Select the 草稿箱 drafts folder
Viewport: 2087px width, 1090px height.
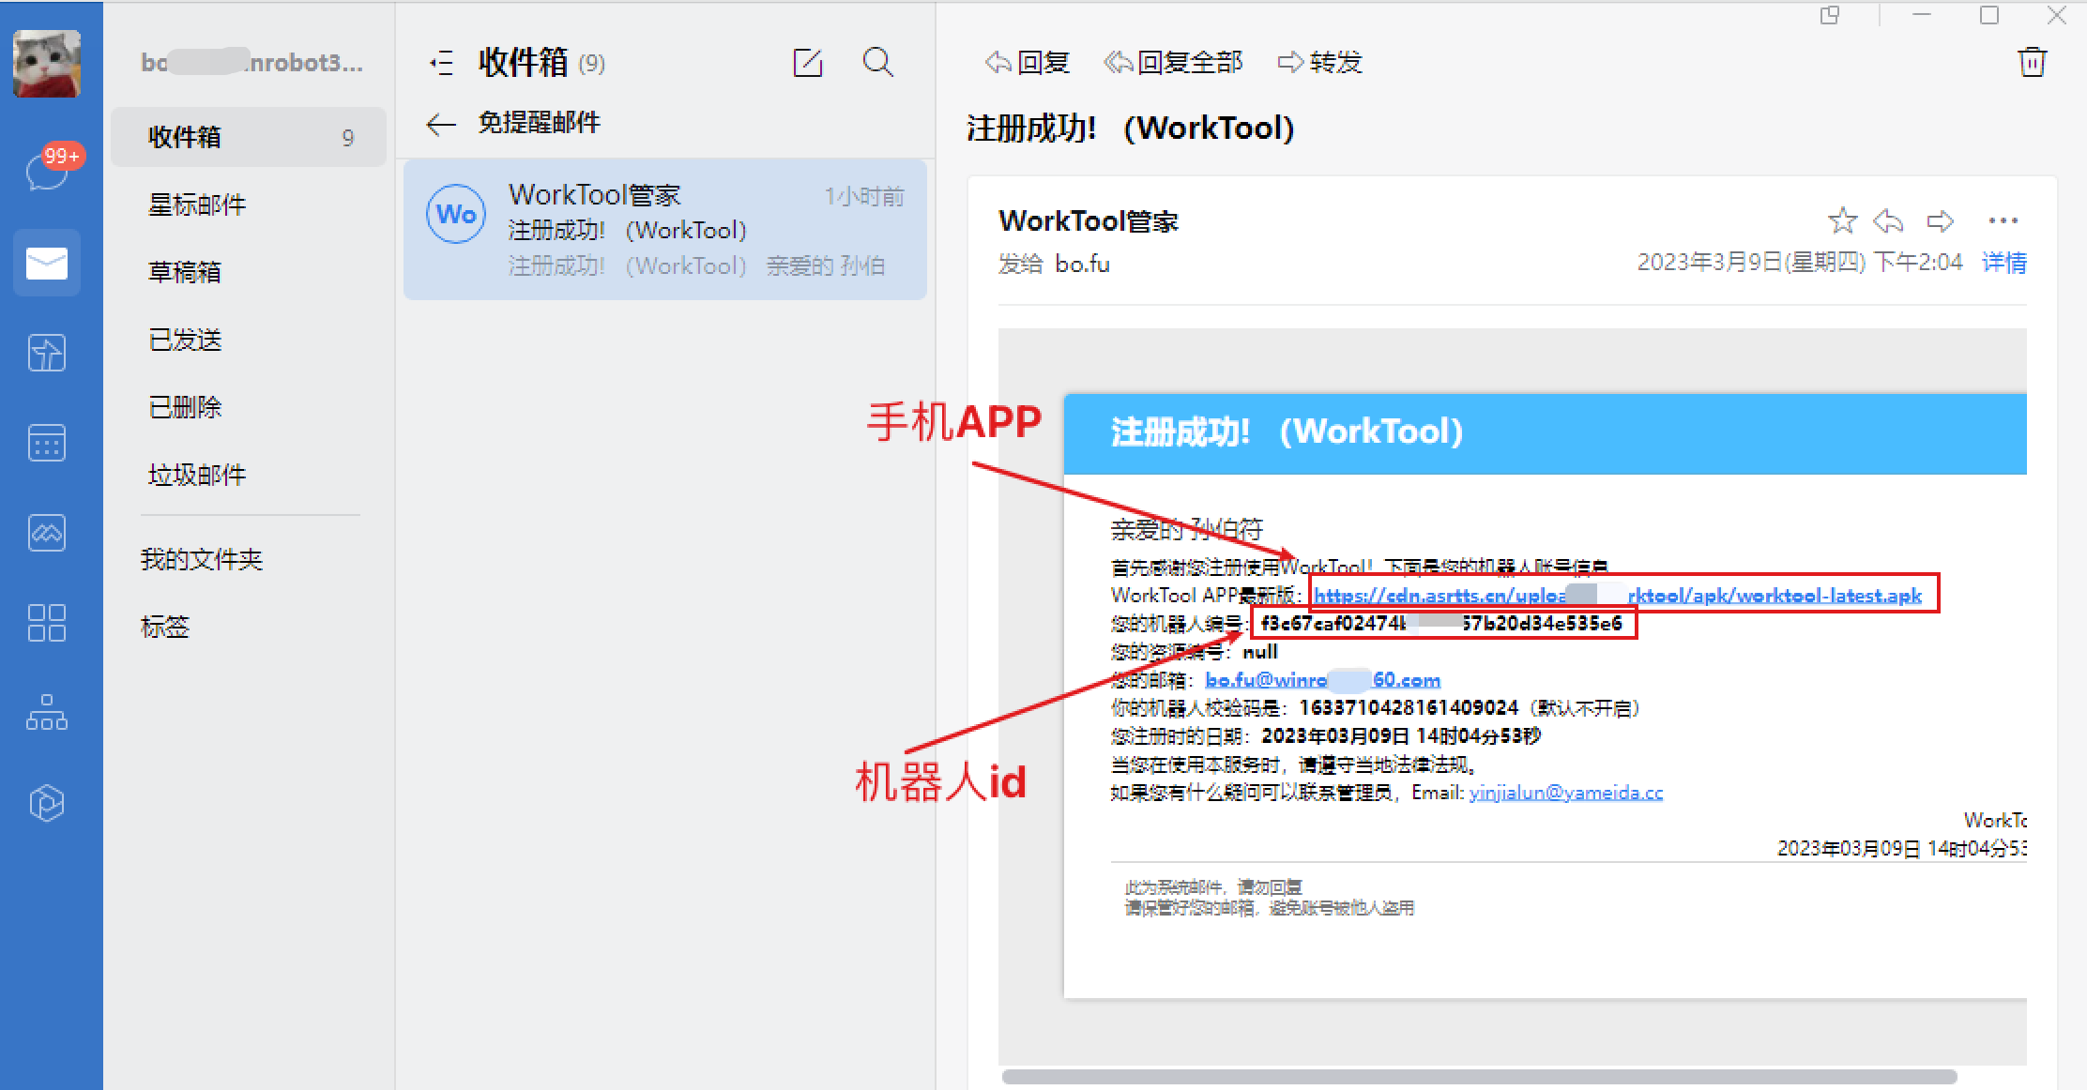(x=185, y=272)
